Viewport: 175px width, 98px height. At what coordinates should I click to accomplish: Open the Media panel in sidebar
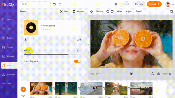[x=7, y=20]
